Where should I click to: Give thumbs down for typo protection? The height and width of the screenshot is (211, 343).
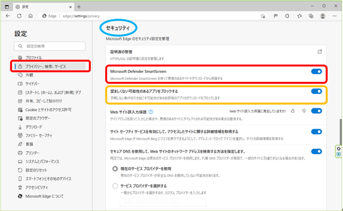(304, 111)
